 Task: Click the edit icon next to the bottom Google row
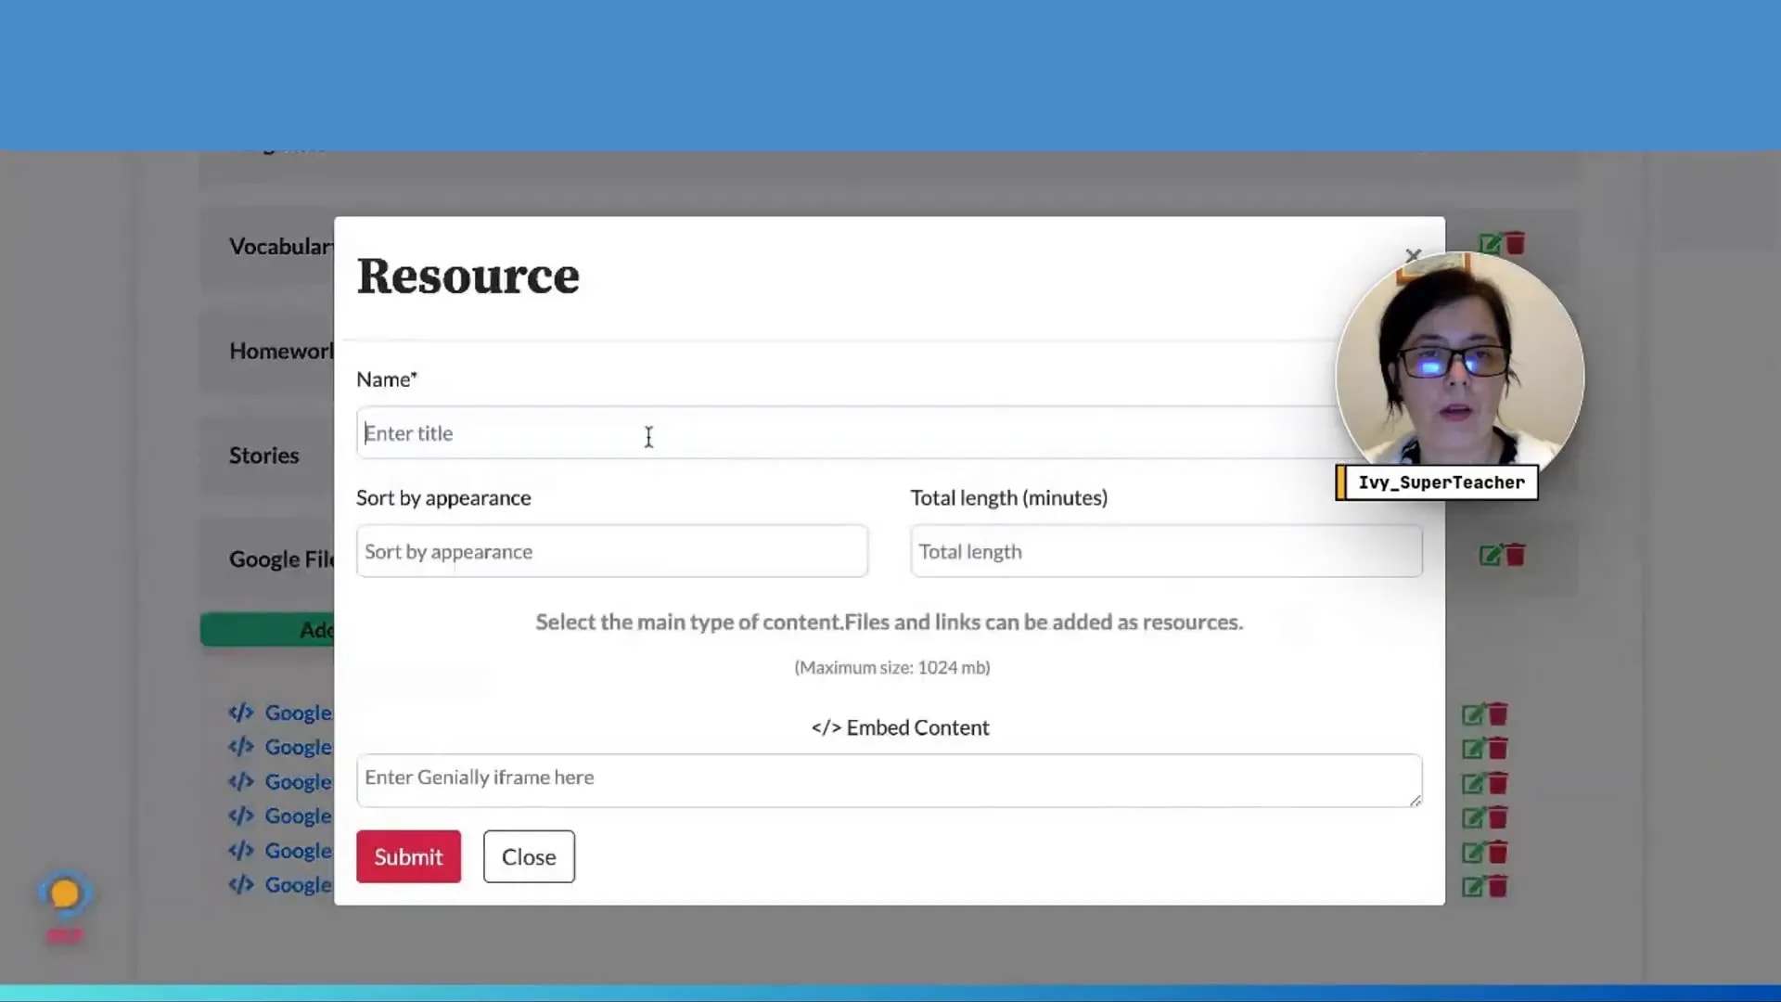click(x=1473, y=887)
